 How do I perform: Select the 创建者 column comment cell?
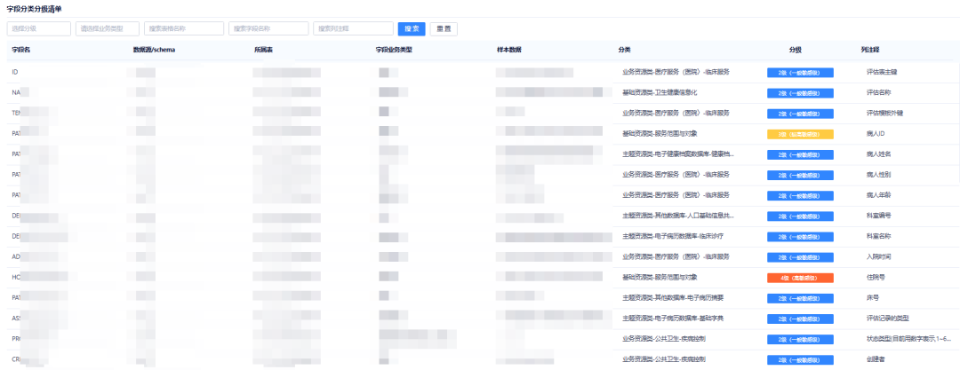point(876,359)
